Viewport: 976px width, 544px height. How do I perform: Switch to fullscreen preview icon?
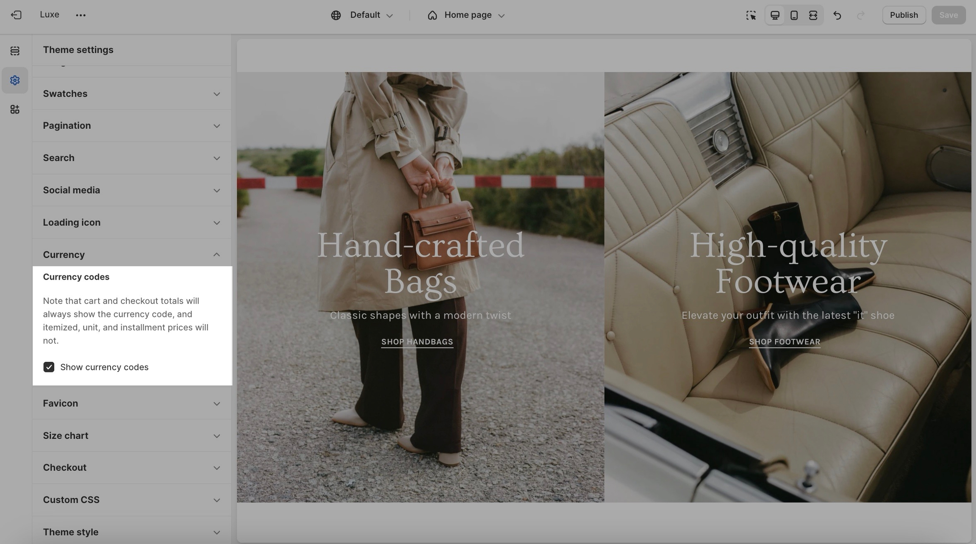click(x=813, y=15)
